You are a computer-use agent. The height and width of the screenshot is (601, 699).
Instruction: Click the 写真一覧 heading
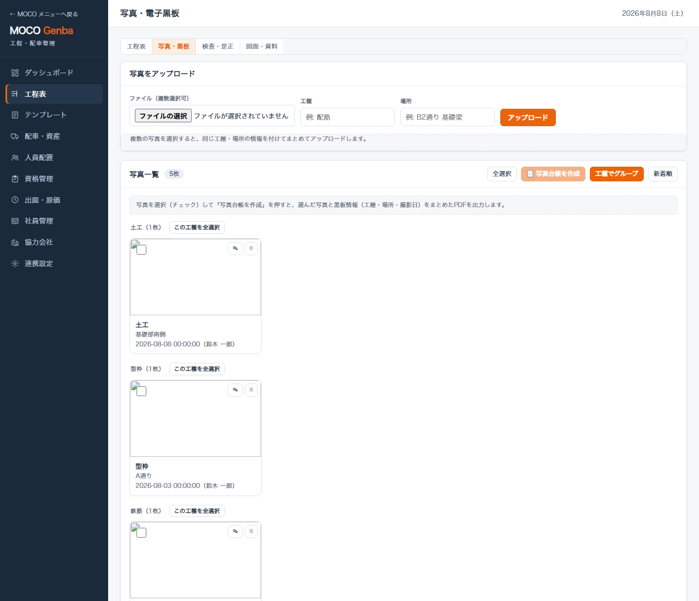click(144, 174)
